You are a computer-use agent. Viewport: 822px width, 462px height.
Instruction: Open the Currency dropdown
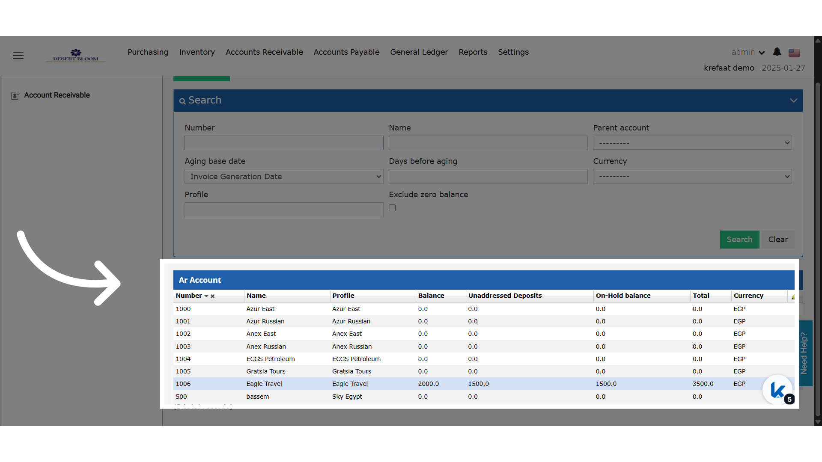click(x=692, y=176)
